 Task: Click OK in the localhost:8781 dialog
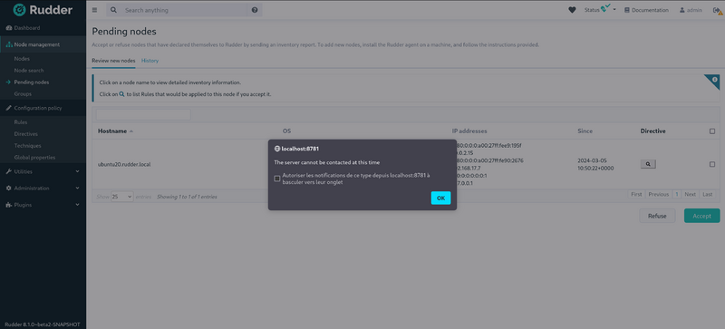(440, 198)
